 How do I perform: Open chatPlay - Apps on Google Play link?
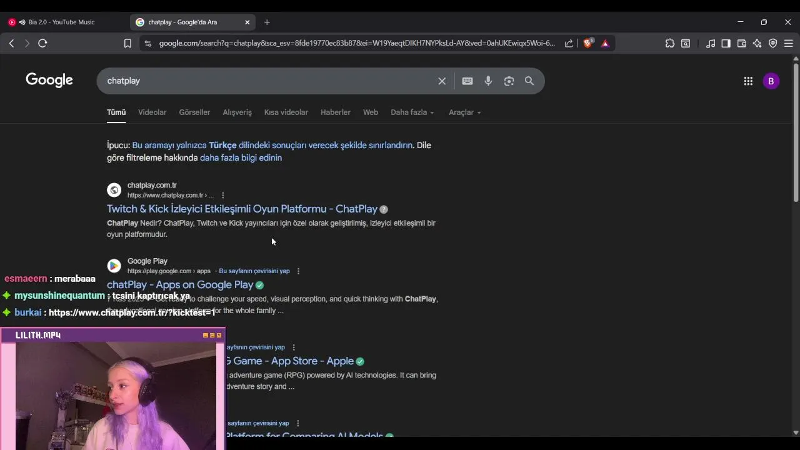tap(180, 285)
